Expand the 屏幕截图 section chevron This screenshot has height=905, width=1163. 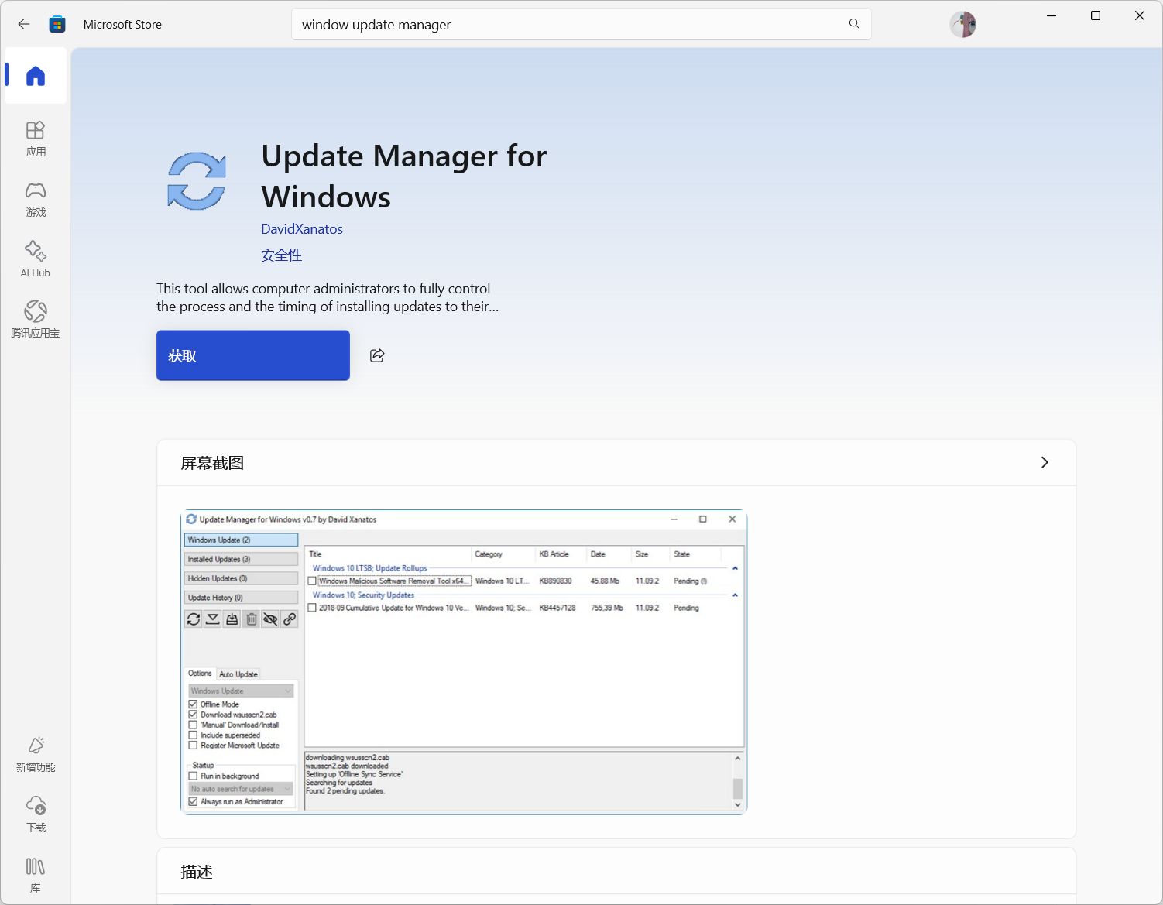pos(1045,462)
